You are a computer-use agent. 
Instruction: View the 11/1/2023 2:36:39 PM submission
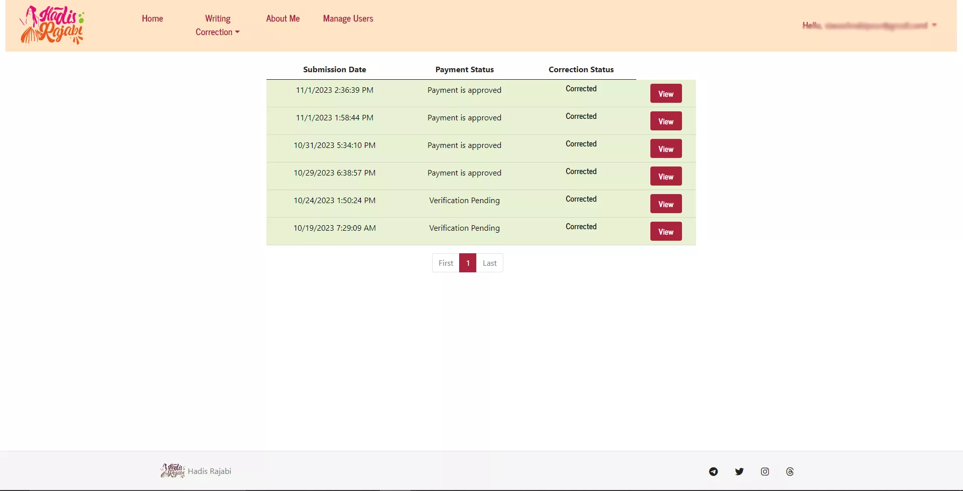pos(665,94)
